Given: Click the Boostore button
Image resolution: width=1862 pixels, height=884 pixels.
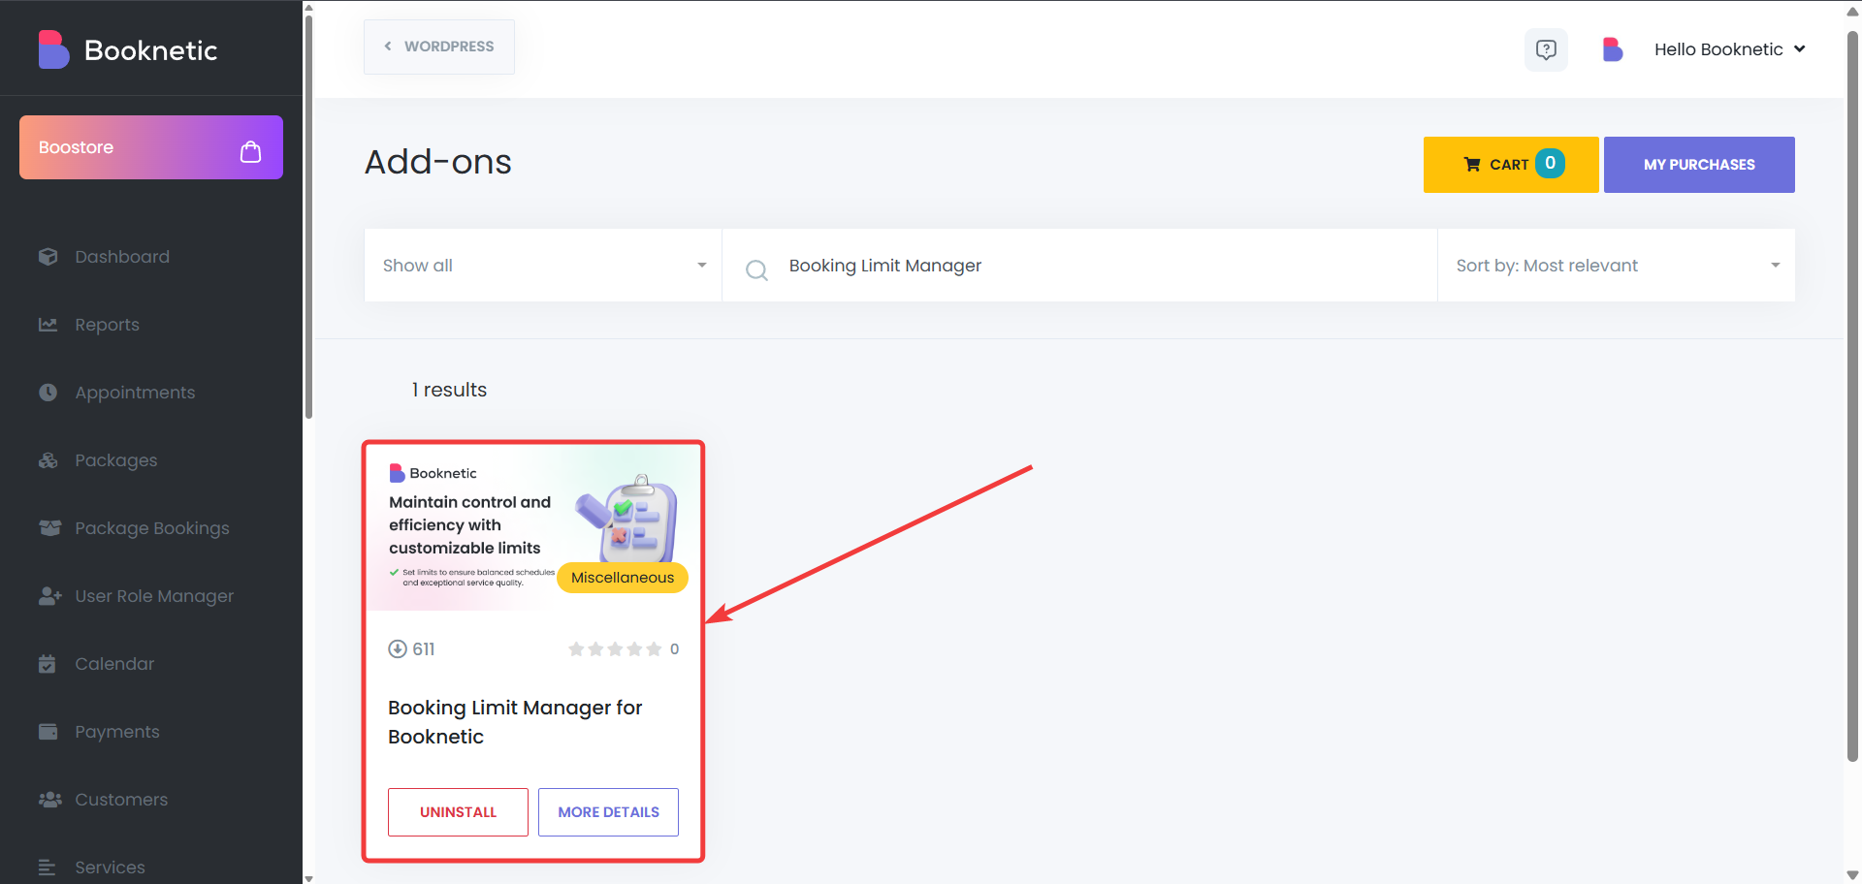Looking at the screenshot, I should pos(151,147).
